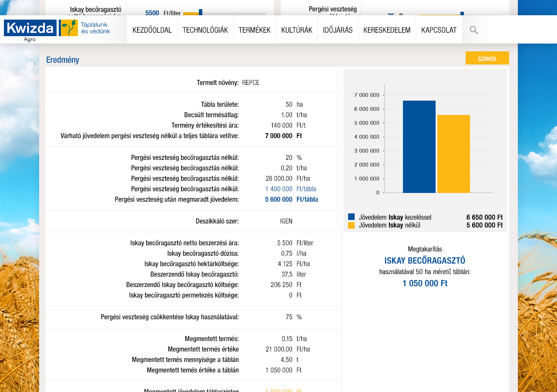Click the 21 000,00 Ft/ha saved crop value

(x=288, y=349)
